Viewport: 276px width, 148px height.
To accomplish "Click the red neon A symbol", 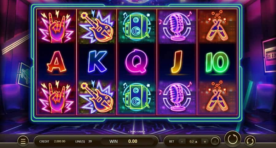I will click(56, 62).
